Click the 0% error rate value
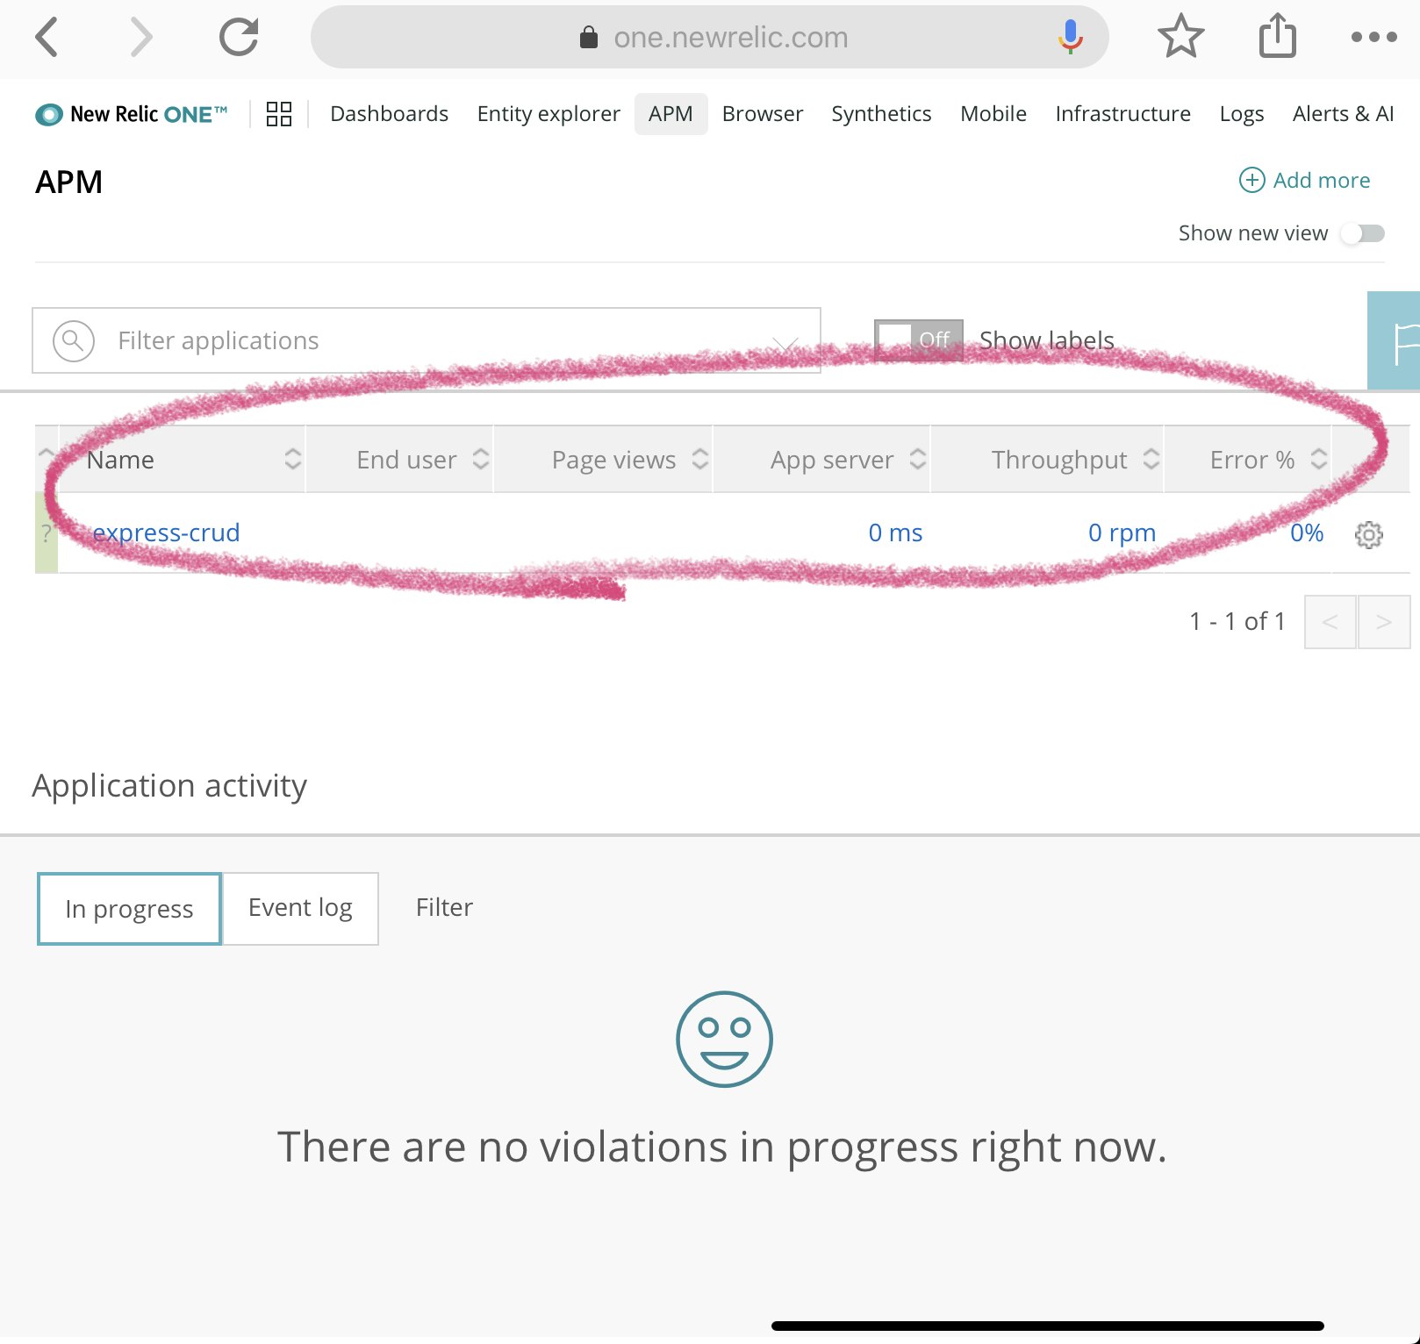Image resolution: width=1420 pixels, height=1344 pixels. [1307, 533]
